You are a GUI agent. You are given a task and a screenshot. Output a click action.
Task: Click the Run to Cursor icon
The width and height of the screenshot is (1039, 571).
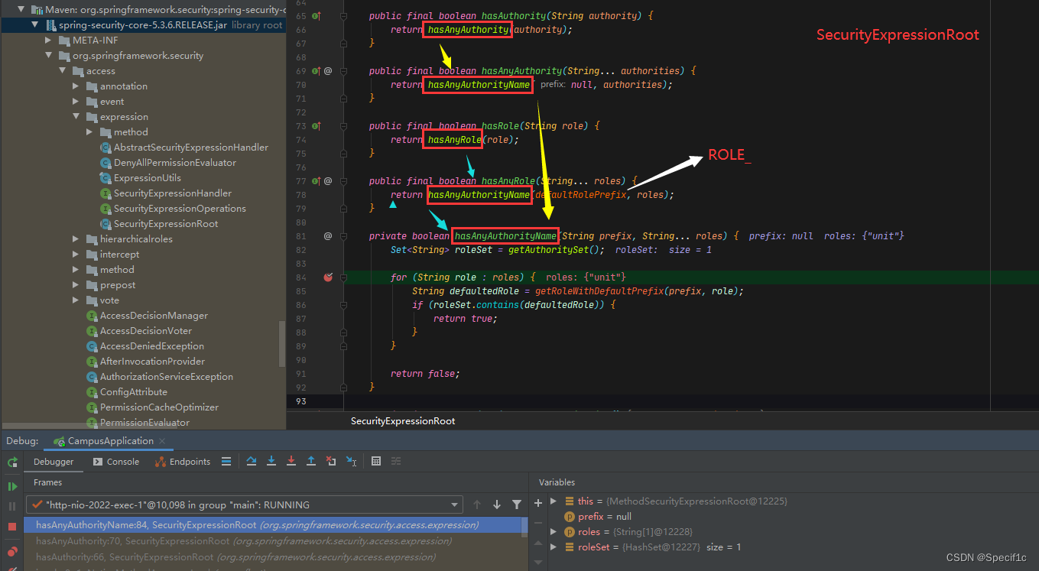coord(350,461)
